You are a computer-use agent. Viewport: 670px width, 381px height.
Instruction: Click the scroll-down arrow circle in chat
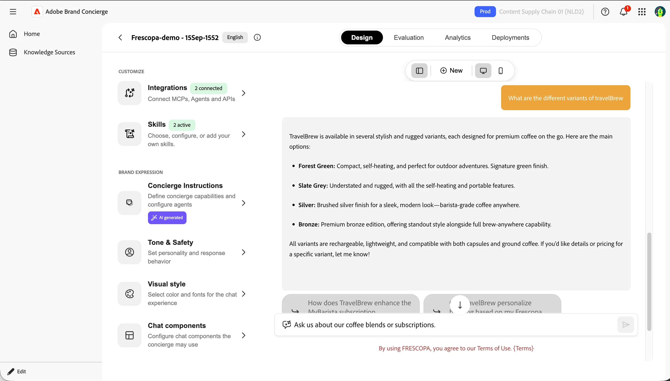pyautogui.click(x=460, y=305)
